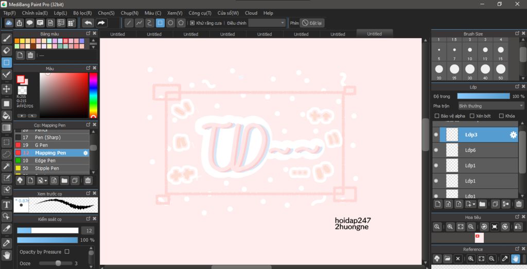Image resolution: width=527 pixels, height=269 pixels.
Task: Open the Tệp(F) menu
Action: [9, 13]
